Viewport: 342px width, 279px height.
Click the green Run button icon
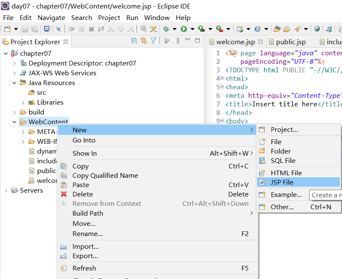[x=184, y=29]
